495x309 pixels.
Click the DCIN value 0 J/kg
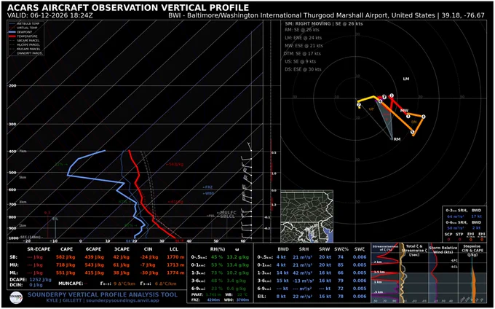tap(36, 285)
